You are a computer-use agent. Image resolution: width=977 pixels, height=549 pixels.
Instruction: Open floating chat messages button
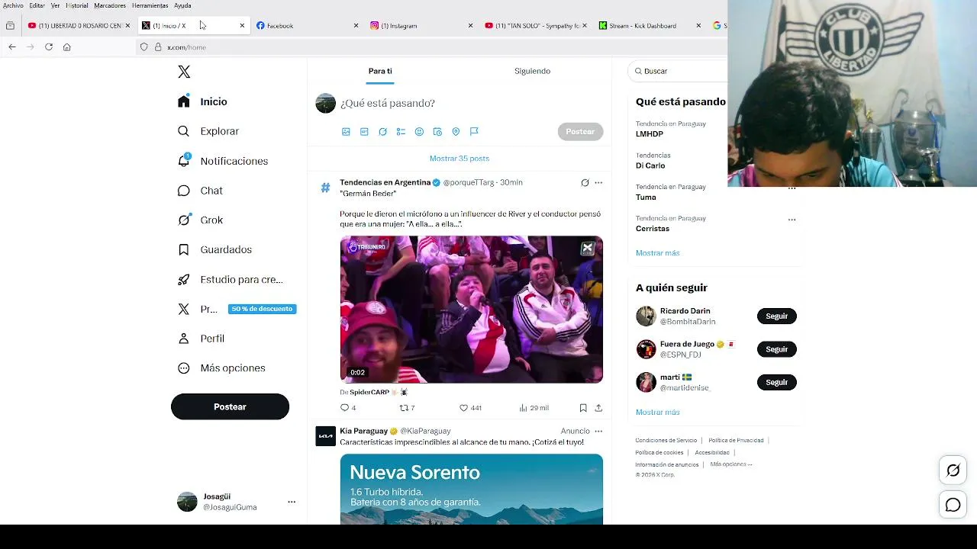[953, 505]
